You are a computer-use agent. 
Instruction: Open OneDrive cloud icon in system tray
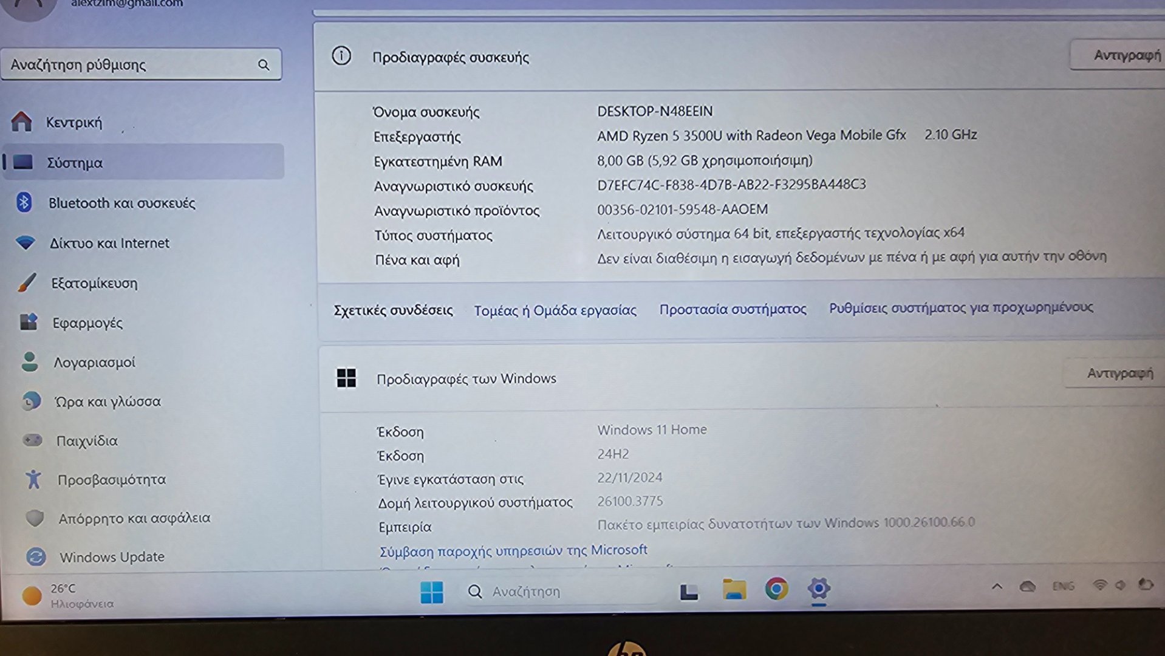[1027, 586]
